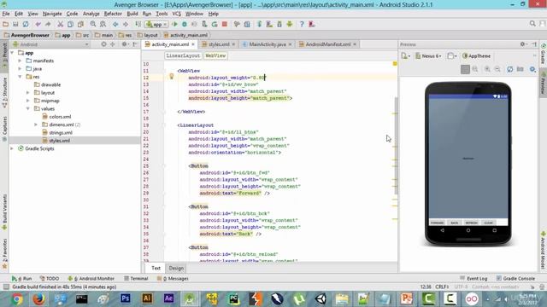Image resolution: width=547 pixels, height=307 pixels.
Task: Open Photoshop from the Windows taskbar
Action: 126,298
